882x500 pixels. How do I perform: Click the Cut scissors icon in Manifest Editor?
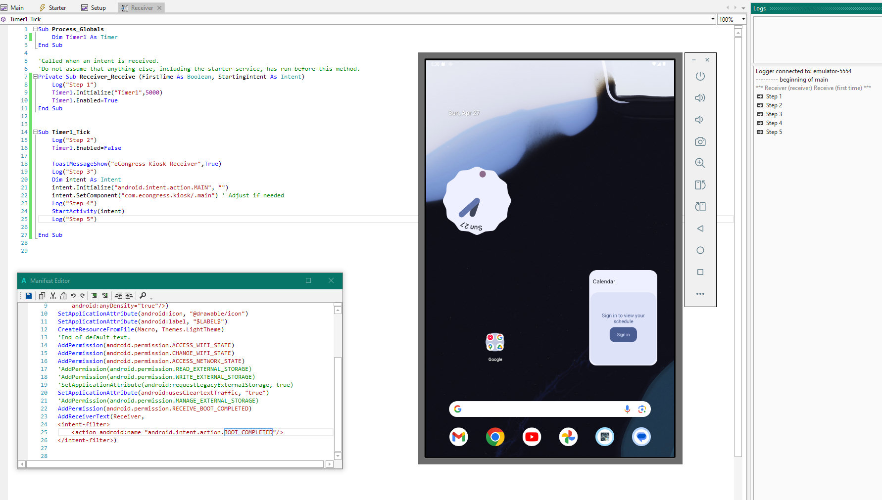point(53,296)
